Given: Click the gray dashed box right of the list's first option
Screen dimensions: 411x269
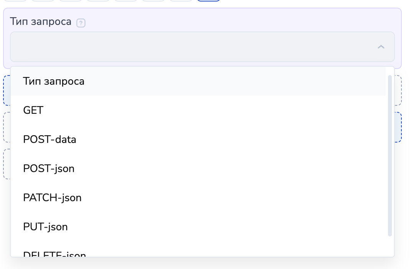Looking at the screenshot, I should click(x=398, y=90).
